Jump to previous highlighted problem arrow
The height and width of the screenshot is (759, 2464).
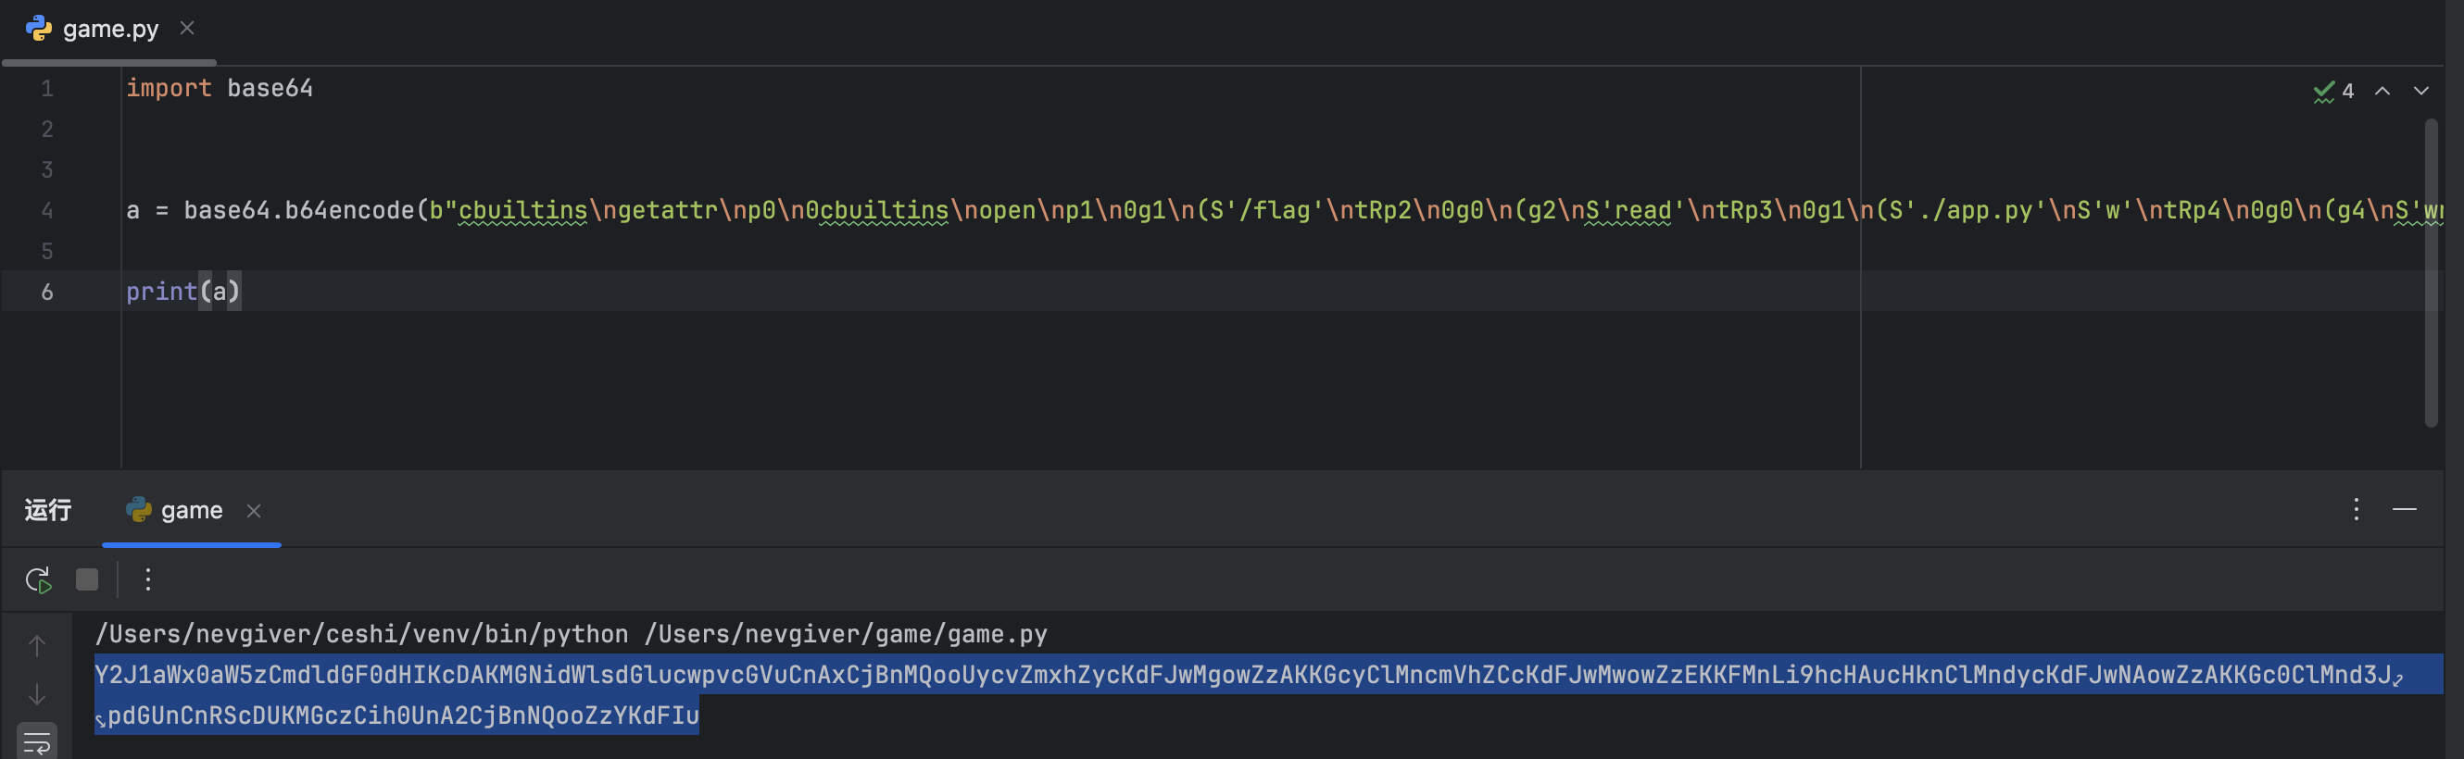(x=2382, y=92)
